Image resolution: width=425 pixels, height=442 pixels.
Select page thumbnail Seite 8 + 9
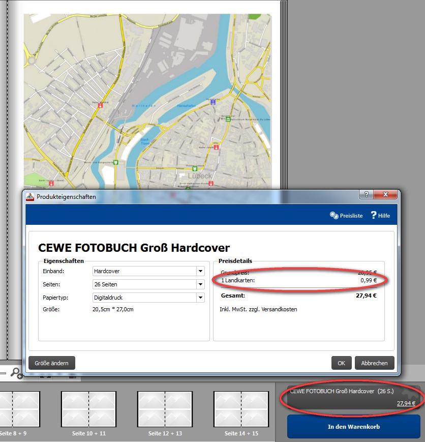pyautogui.click(x=13, y=410)
